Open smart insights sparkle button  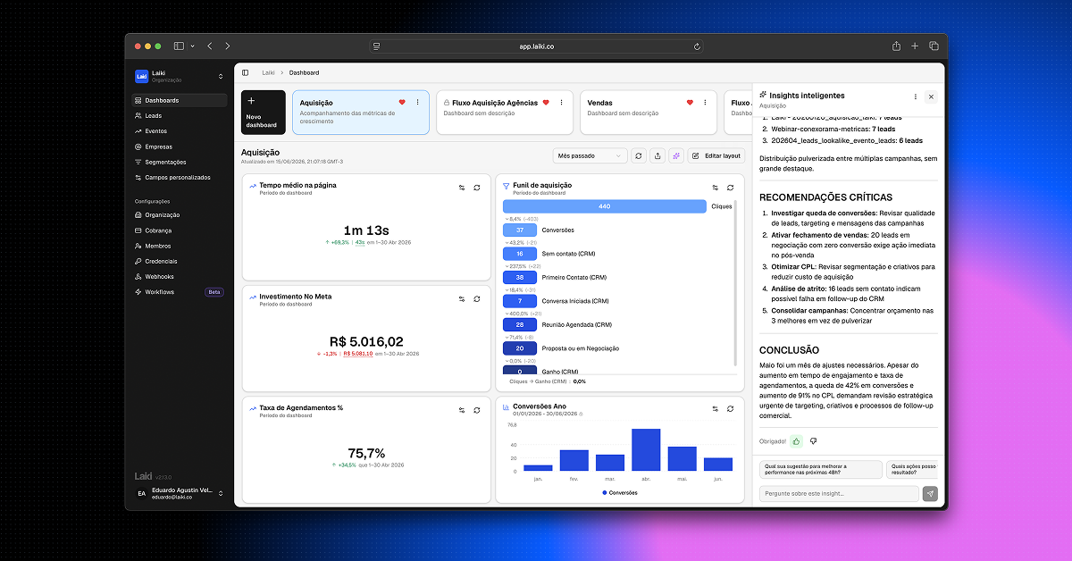(676, 155)
